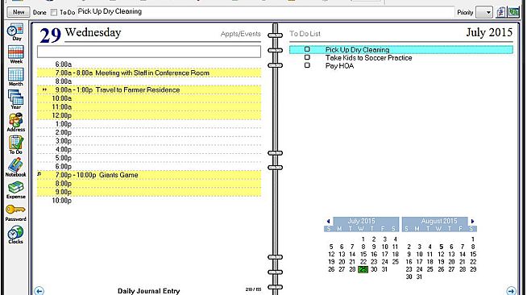The width and height of the screenshot is (527, 295).
Task: Select August 31 in mini calendar
Action: coord(419,276)
